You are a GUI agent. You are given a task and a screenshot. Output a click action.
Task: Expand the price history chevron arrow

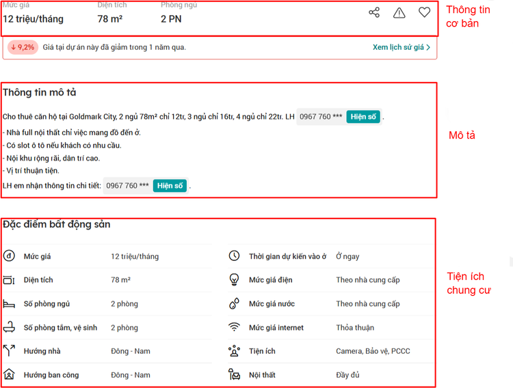click(x=429, y=47)
